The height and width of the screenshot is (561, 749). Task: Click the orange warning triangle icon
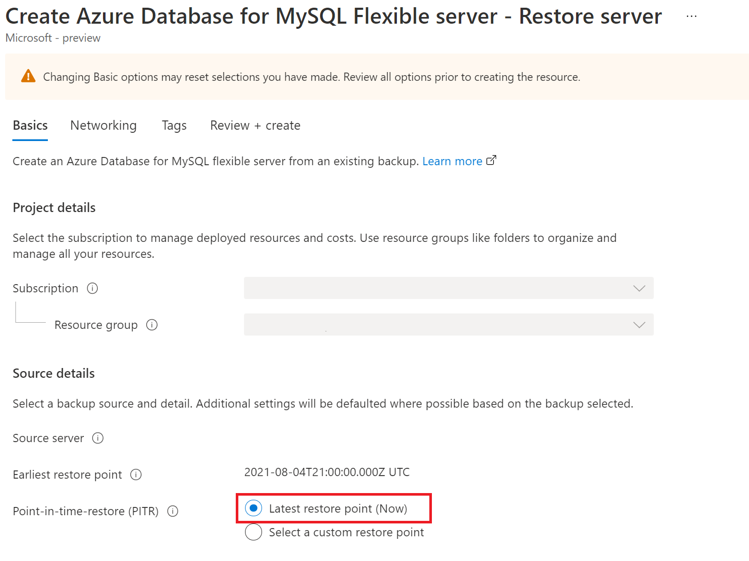coord(28,76)
